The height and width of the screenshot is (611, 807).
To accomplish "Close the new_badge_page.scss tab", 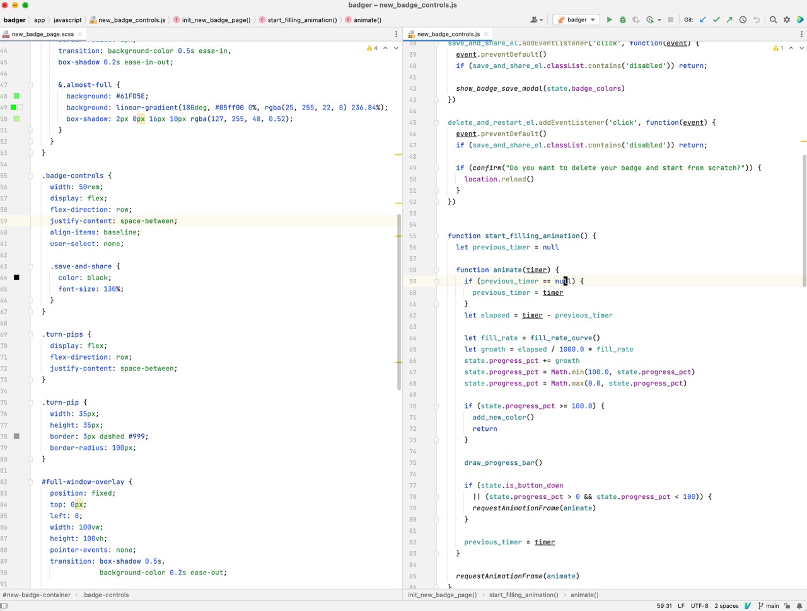I will [81, 34].
